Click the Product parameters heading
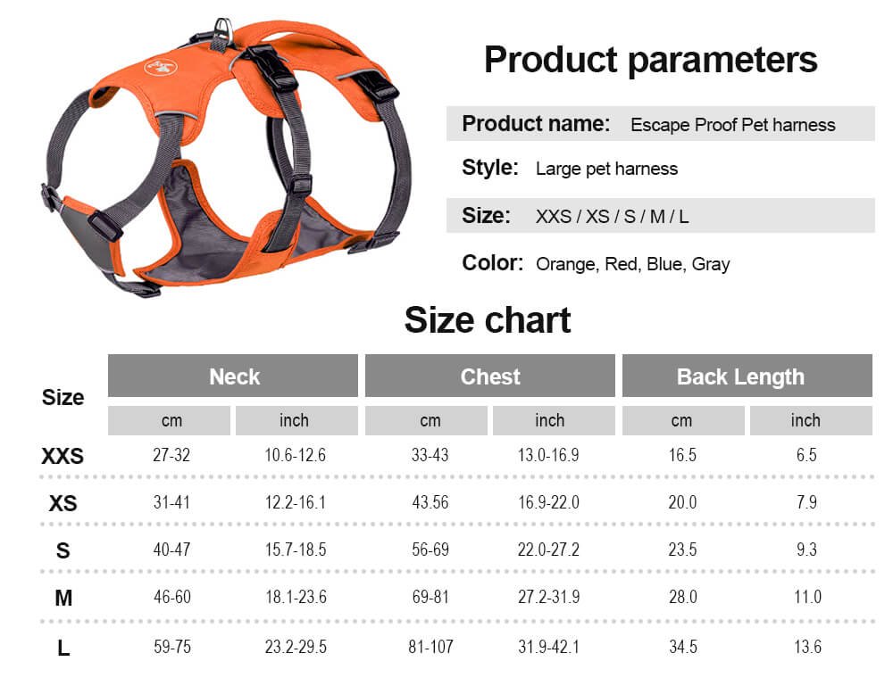 click(650, 60)
